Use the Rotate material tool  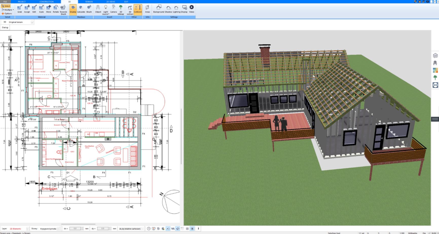(x=56, y=9)
